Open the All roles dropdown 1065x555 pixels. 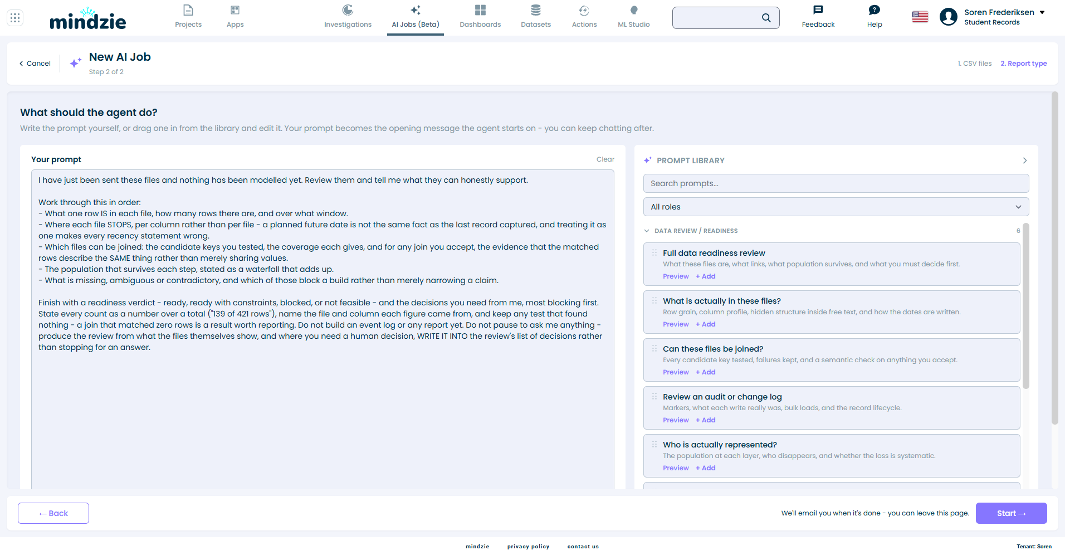coord(836,207)
